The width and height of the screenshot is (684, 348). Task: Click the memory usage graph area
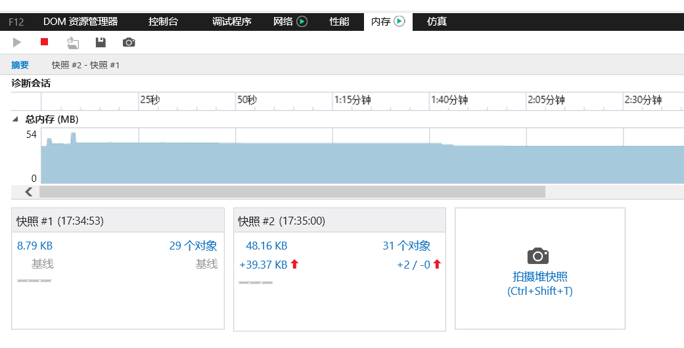coord(362,156)
